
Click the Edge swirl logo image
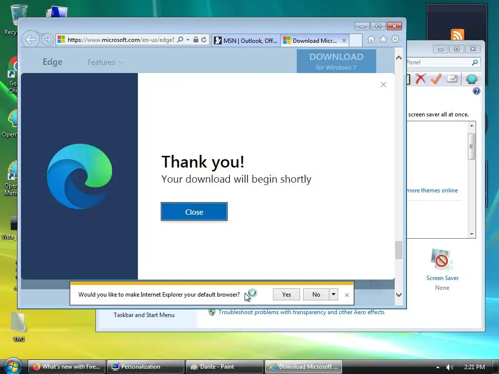79,176
